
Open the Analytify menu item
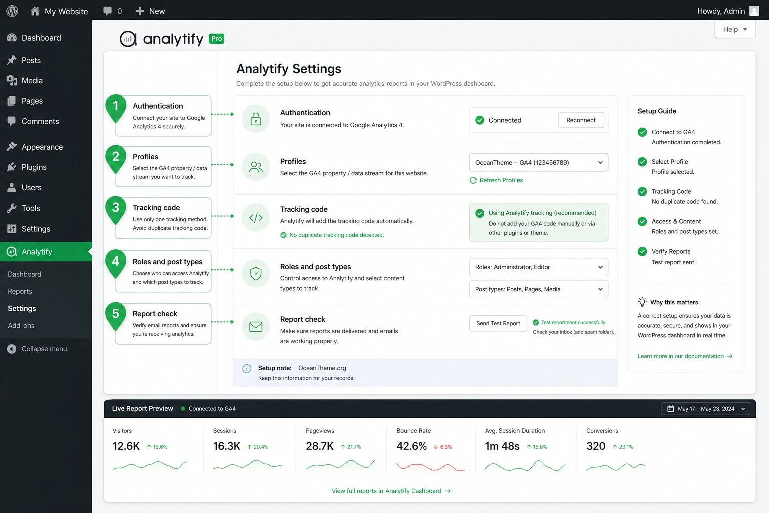point(46,252)
